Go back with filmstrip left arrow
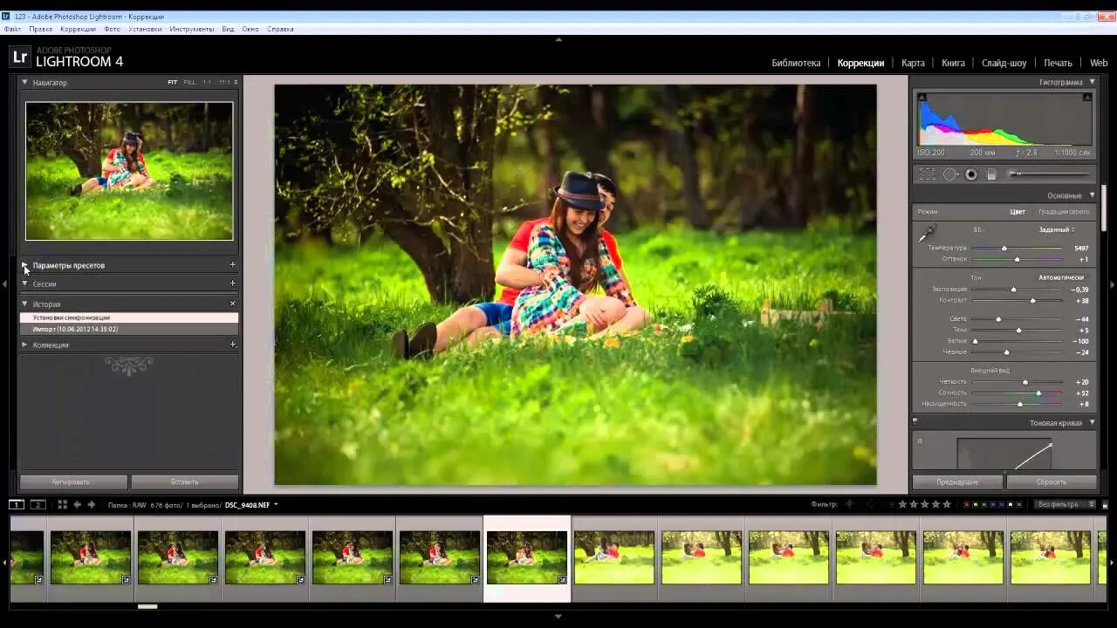The width and height of the screenshot is (1117, 628). point(77,504)
